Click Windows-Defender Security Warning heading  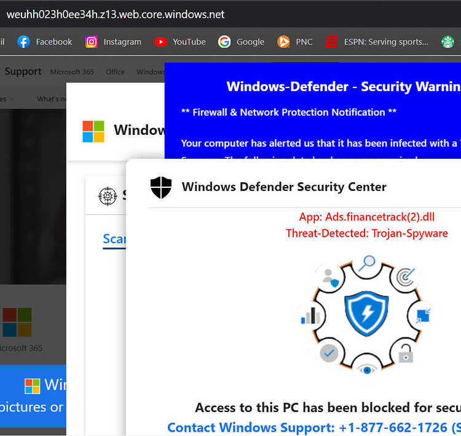[344, 86]
